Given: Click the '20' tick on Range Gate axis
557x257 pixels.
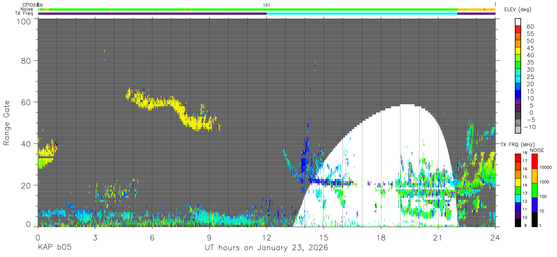Looking at the screenshot, I should coord(26,185).
